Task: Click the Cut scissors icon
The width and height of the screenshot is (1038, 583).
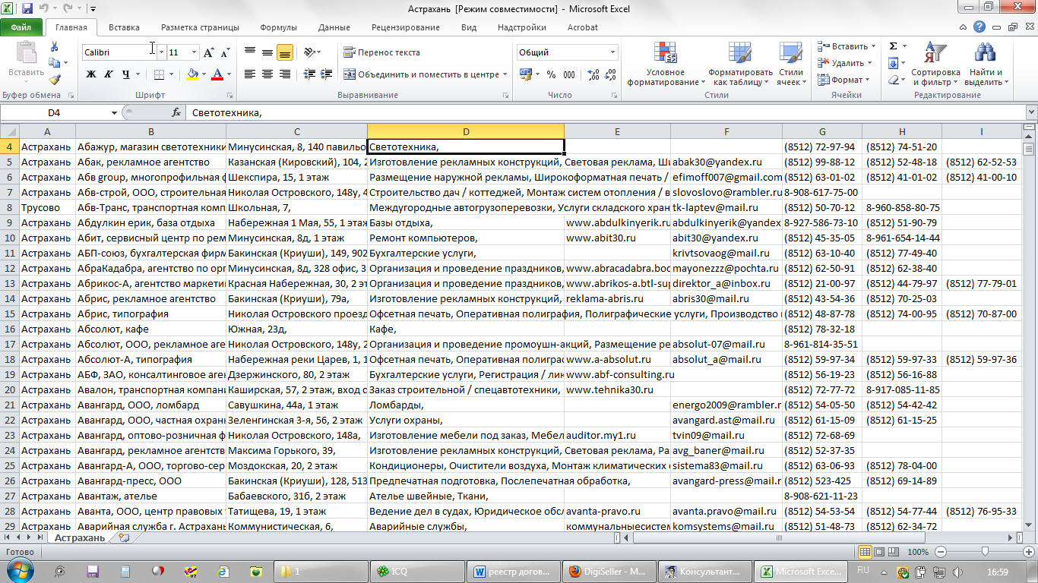Action: (55, 46)
